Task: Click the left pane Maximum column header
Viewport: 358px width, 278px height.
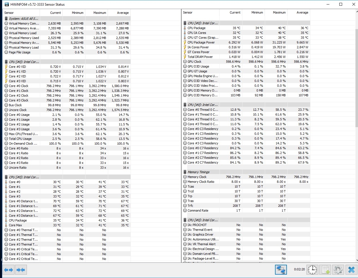Action: pyautogui.click(x=97, y=13)
